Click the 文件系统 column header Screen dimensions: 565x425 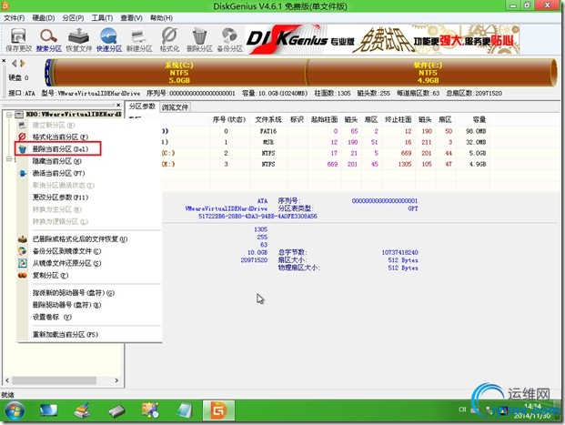point(268,120)
